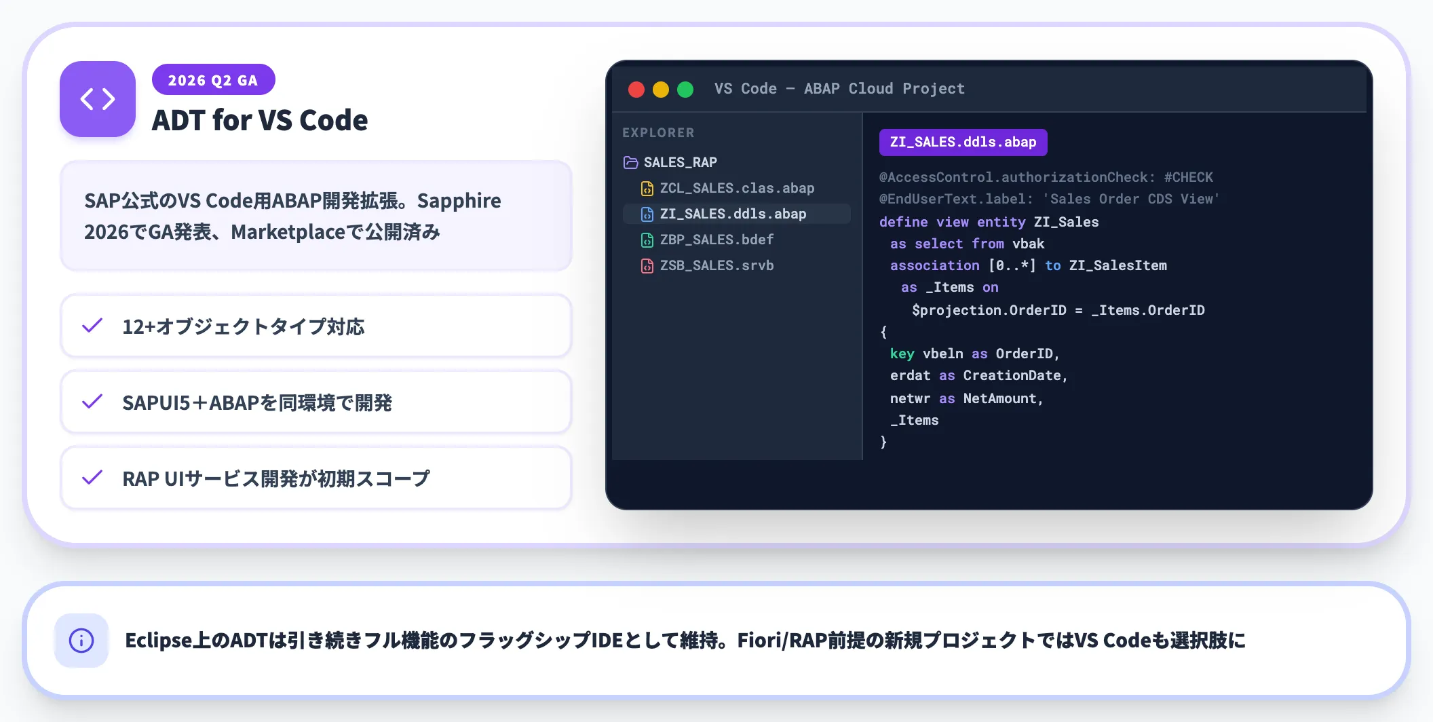Screen dimensions: 1433x722
Task: Open ZBP_SALES.bdef file
Action: coord(737,240)
